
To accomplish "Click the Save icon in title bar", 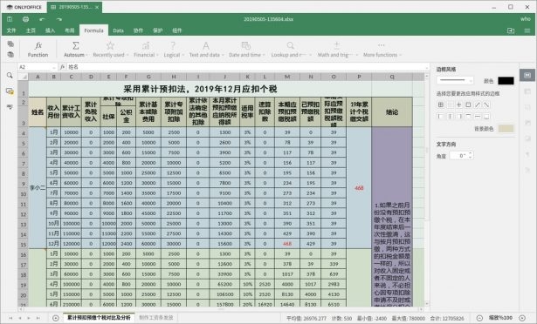I will 10,19.
